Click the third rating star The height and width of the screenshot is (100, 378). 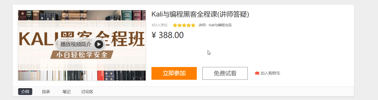point(184,25)
